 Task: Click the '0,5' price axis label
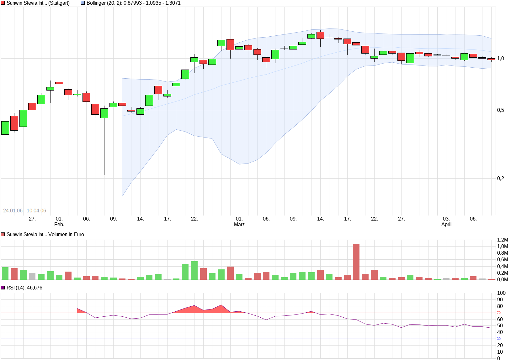(501, 110)
